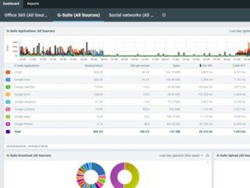250x188 pixels.
Task: Toggle the dark purple Total series swatch
Action: coord(8,132)
